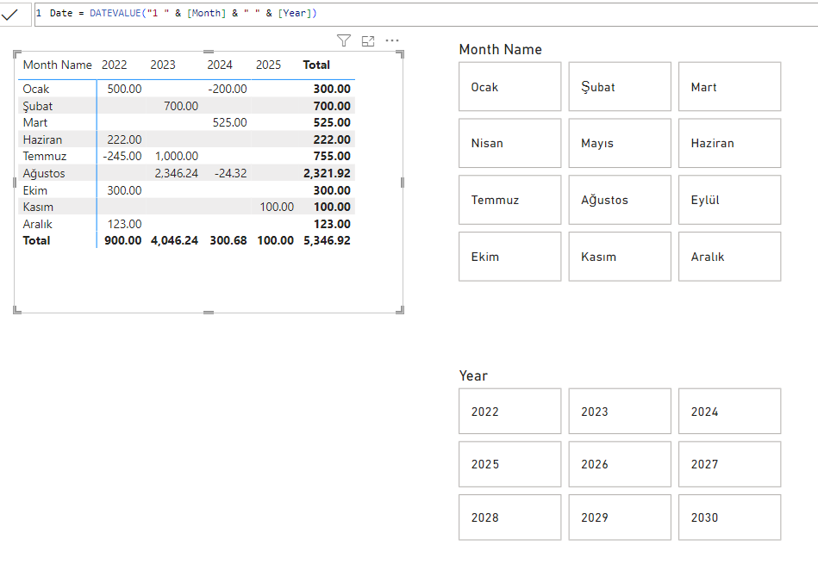Screen dimensions: 818x564
Task: Select Ocak in Month Name slicer
Action: click(509, 86)
